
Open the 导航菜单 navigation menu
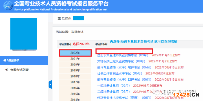click(24, 60)
